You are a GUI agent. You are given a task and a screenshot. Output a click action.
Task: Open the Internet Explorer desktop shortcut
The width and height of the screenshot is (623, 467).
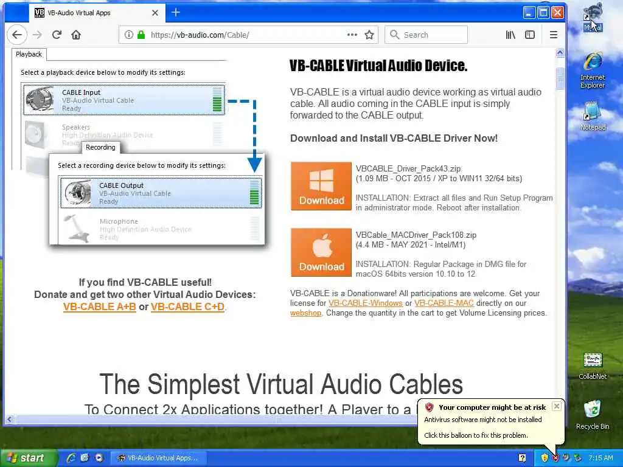pyautogui.click(x=593, y=71)
